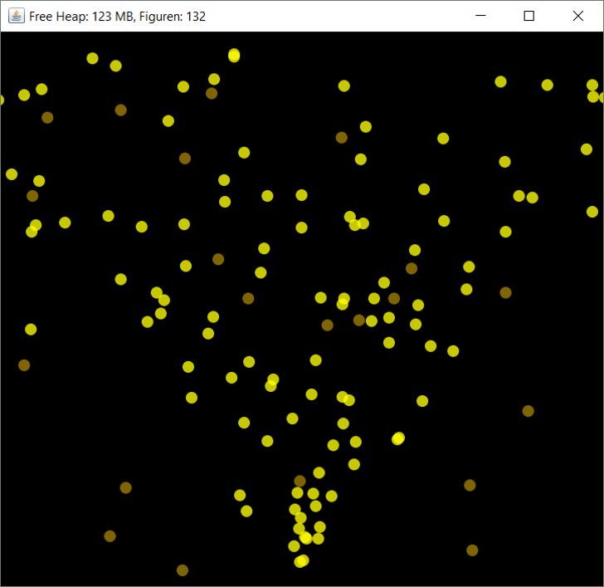
Task: Minimize the Free Heap window
Action: [480, 16]
